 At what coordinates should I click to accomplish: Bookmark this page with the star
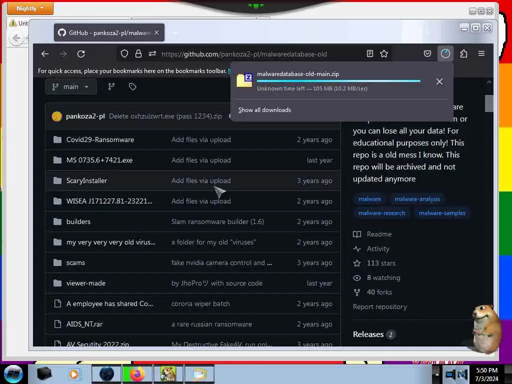(x=384, y=53)
